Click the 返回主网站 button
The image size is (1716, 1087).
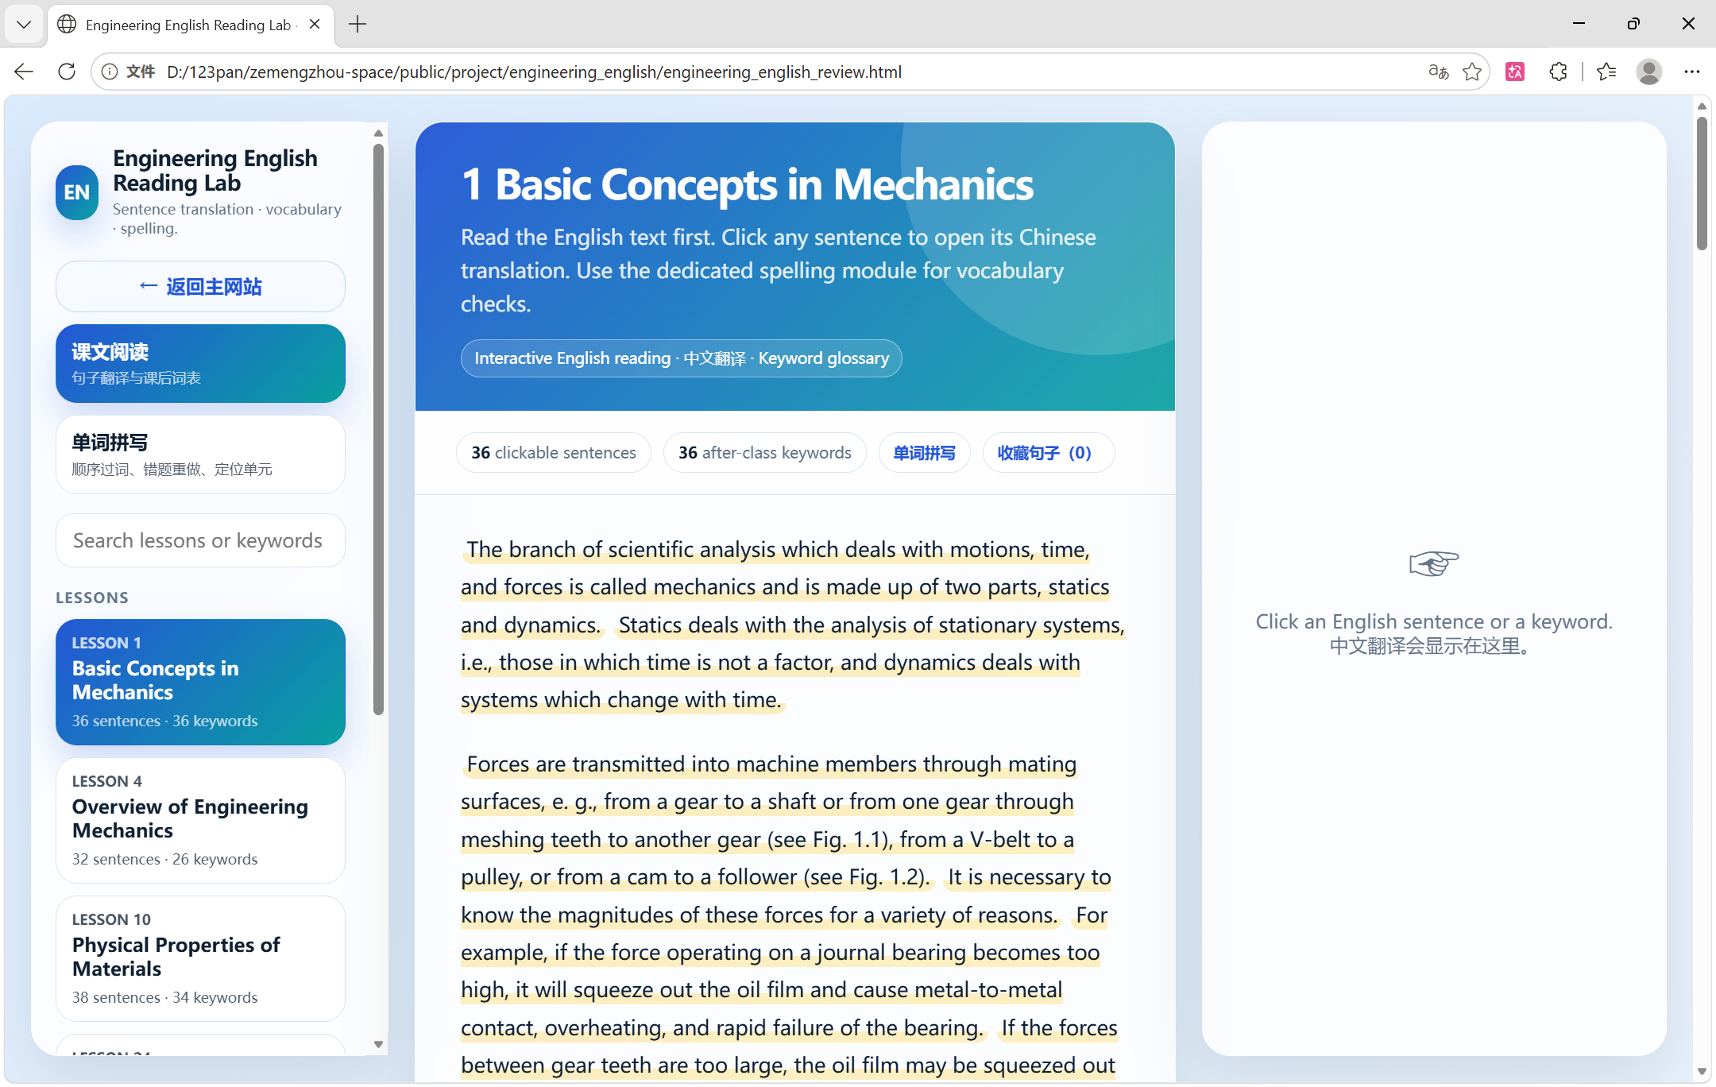click(x=200, y=286)
